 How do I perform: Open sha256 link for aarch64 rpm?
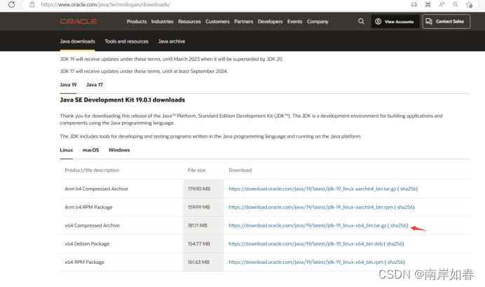[x=405, y=207]
